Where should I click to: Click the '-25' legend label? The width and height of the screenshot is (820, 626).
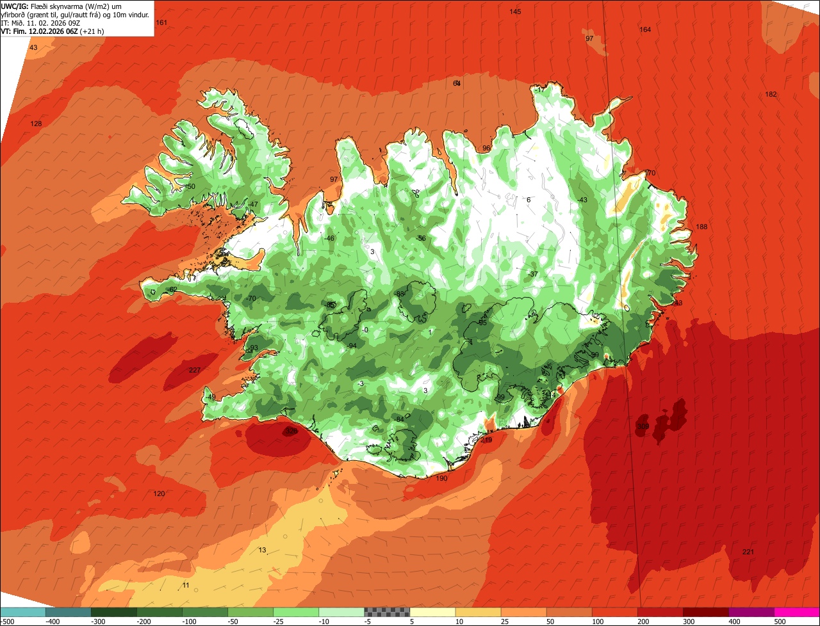tap(279, 622)
